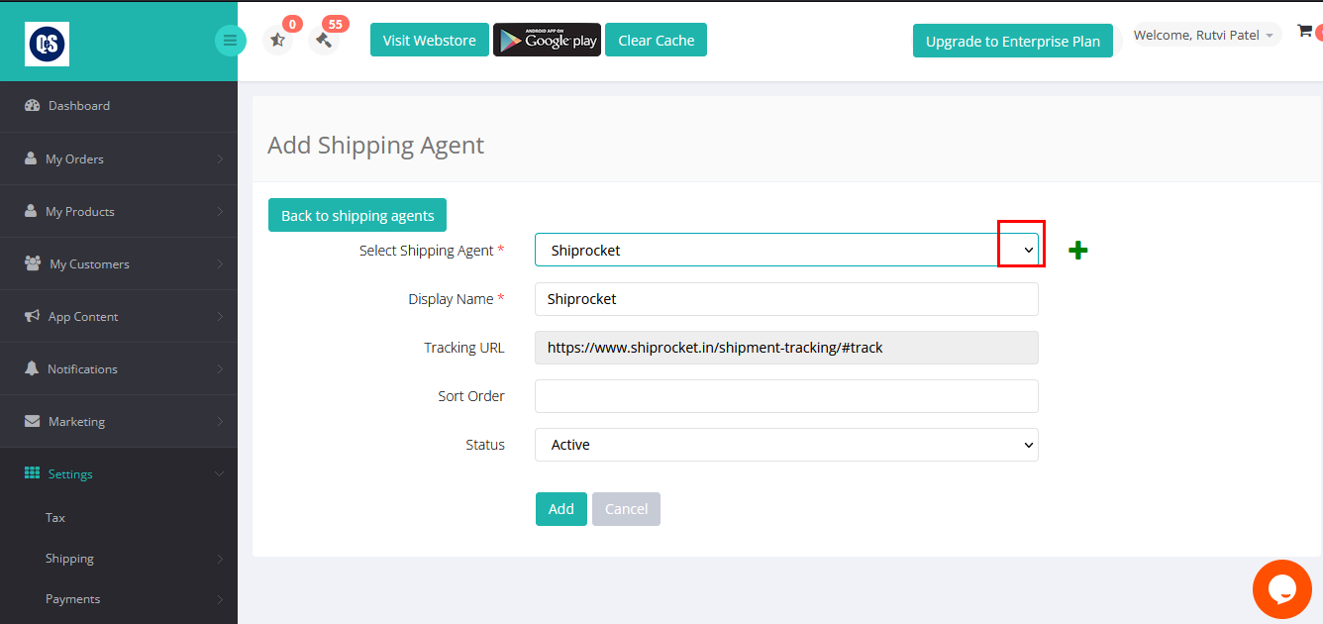Click the Tracking URL label
This screenshot has width=1323, height=624.
point(464,348)
